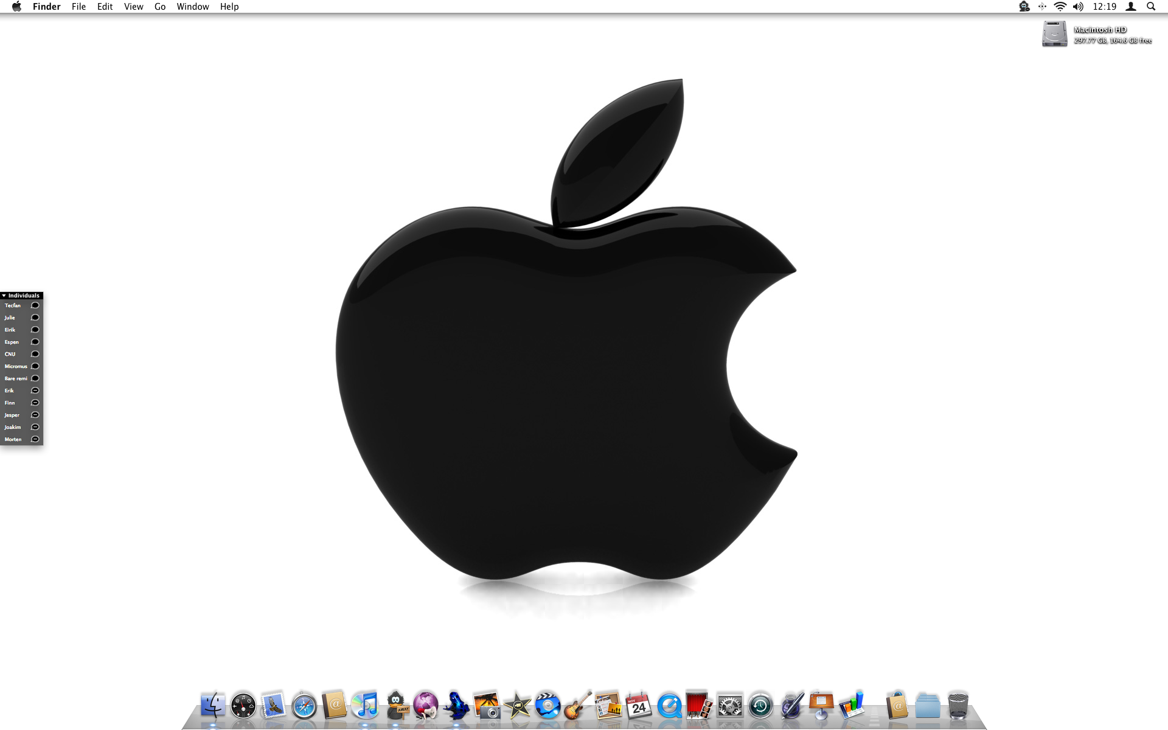
Task: Click the menu bar clock showing 12:19
Action: click(x=1104, y=7)
